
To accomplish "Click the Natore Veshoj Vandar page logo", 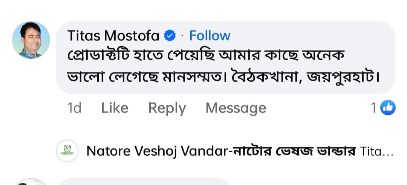I will tap(67, 151).
